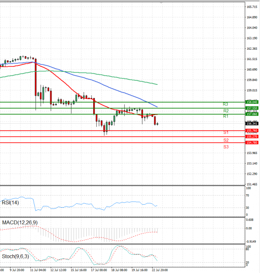Click the 161.515 price axis value

252,59
